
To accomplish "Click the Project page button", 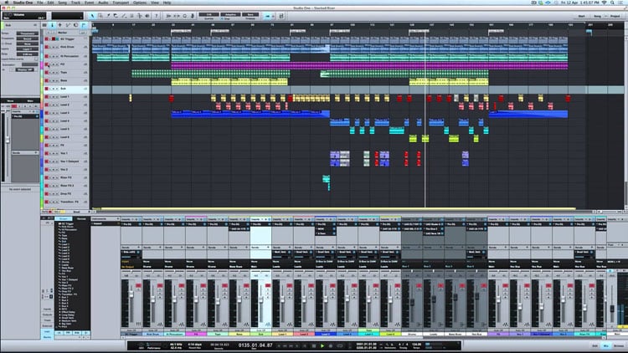I will tap(615, 16).
